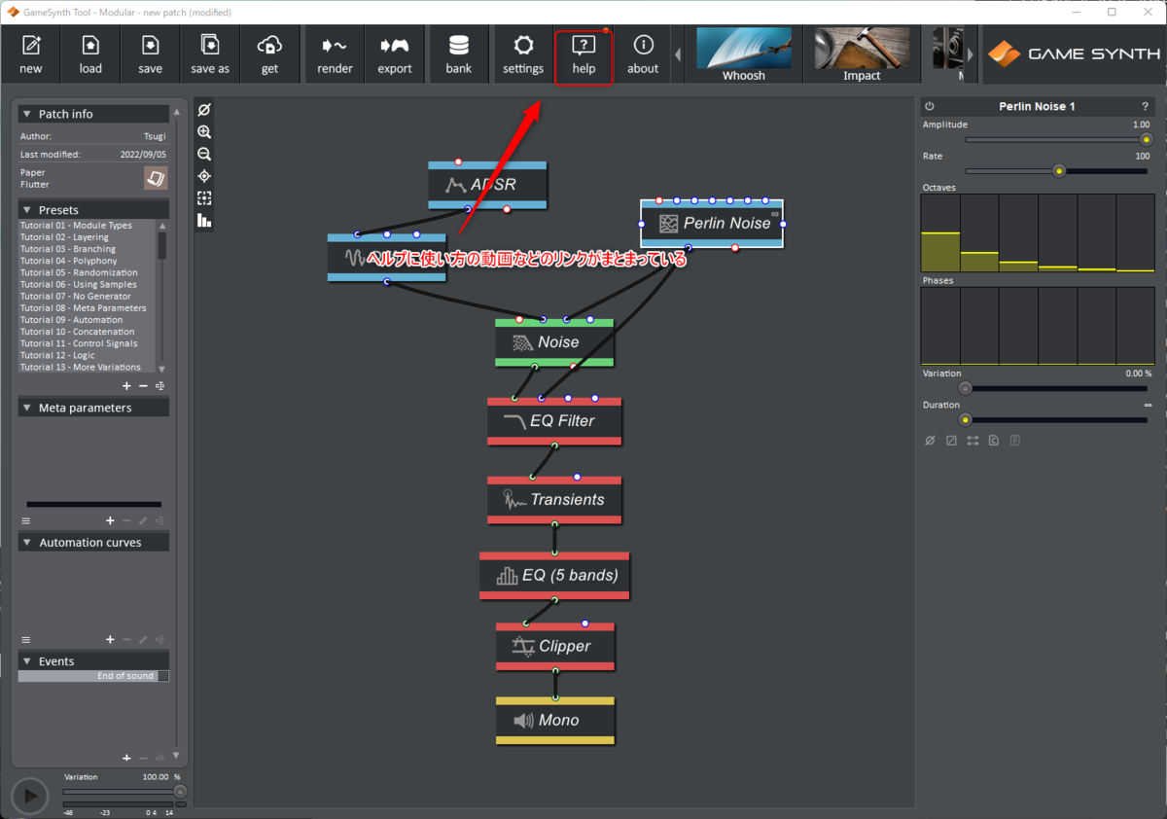The image size is (1167, 819).
Task: Collapse the Events section
Action: coord(26,661)
